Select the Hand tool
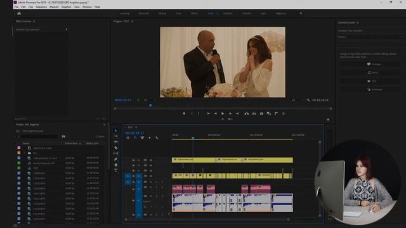This screenshot has height=228, width=406. [115, 165]
